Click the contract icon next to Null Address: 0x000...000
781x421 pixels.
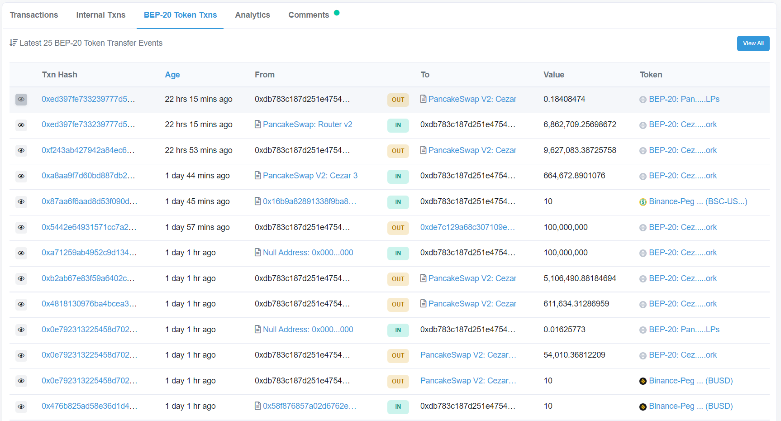257,253
